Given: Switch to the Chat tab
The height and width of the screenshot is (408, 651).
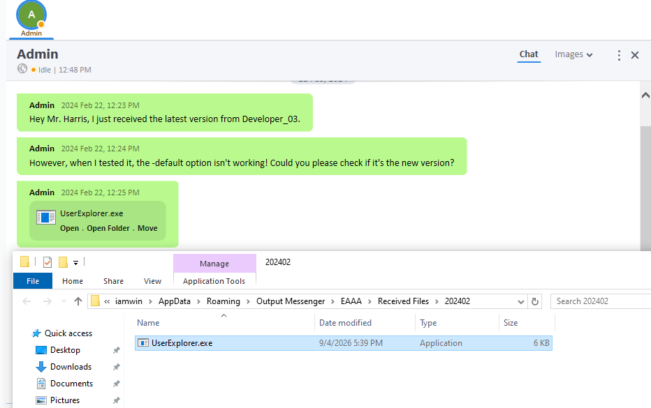Looking at the screenshot, I should coord(529,54).
